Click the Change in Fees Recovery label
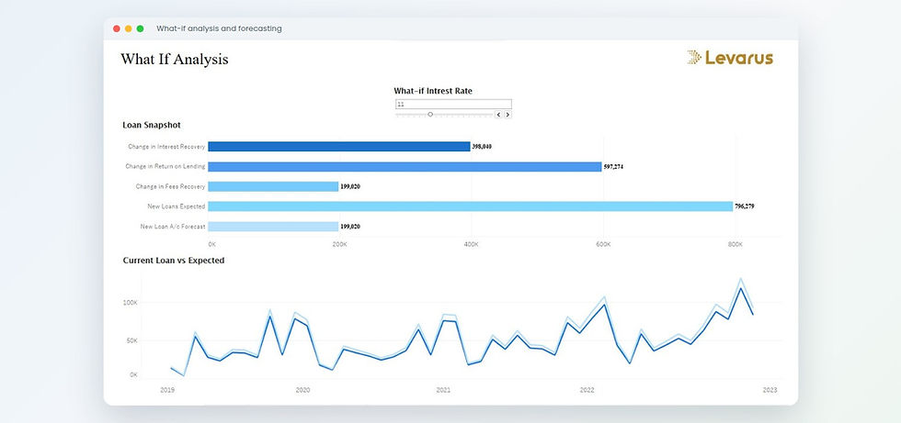This screenshot has width=901, height=423. click(171, 186)
